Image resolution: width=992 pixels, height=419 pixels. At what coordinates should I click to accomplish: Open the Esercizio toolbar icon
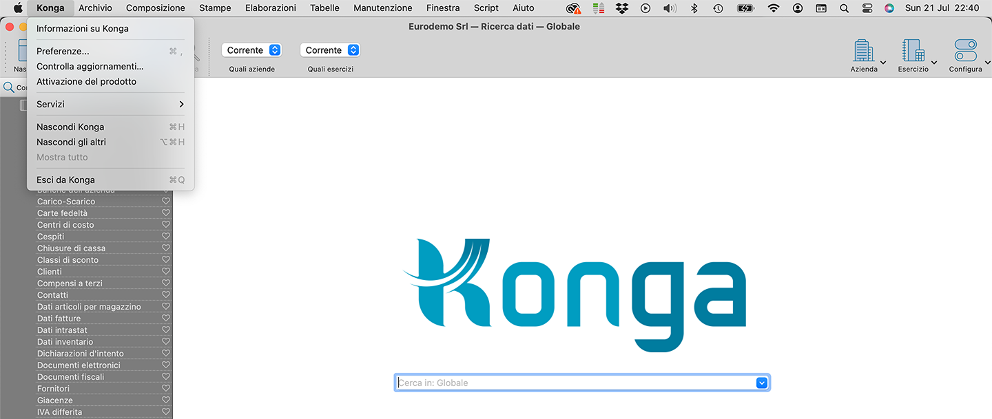(x=913, y=51)
